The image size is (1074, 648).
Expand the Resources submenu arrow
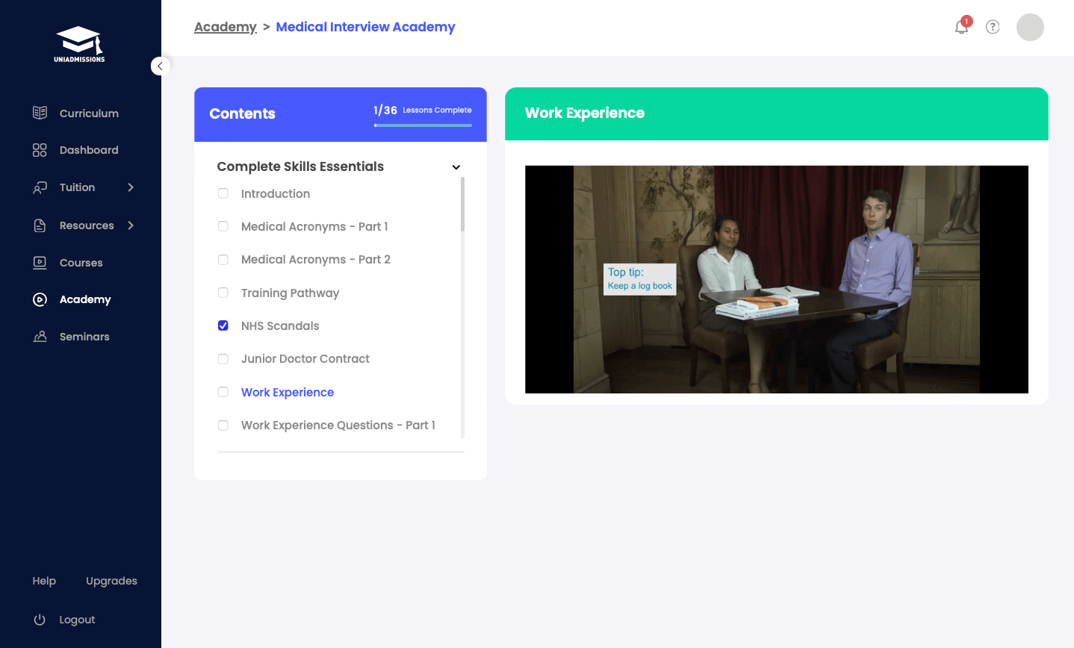(131, 225)
